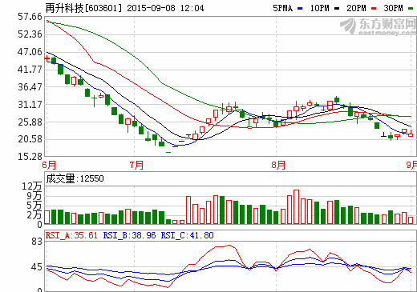Click the 9月 date axis label

coord(411,165)
